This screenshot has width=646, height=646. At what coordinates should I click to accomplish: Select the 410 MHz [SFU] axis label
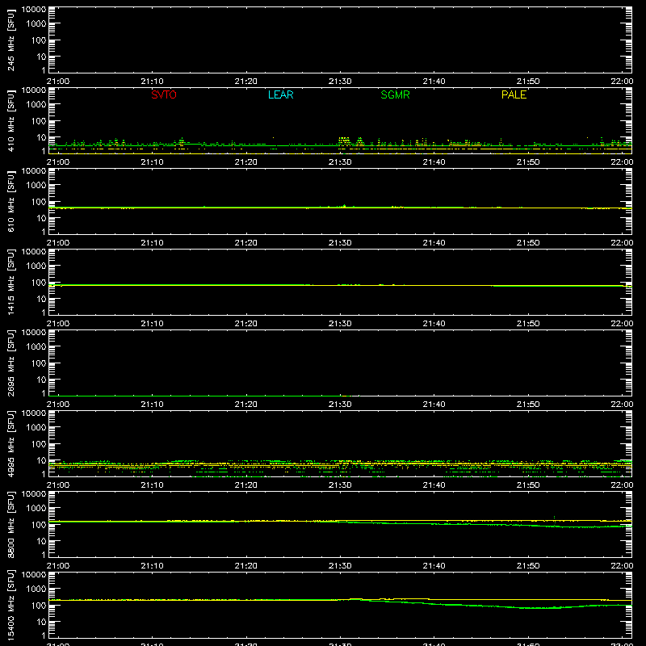point(10,120)
